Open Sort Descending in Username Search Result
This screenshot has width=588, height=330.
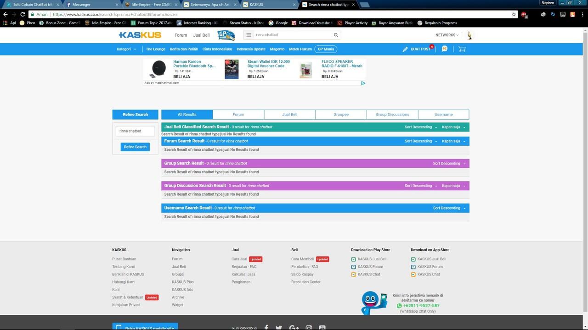click(449, 208)
